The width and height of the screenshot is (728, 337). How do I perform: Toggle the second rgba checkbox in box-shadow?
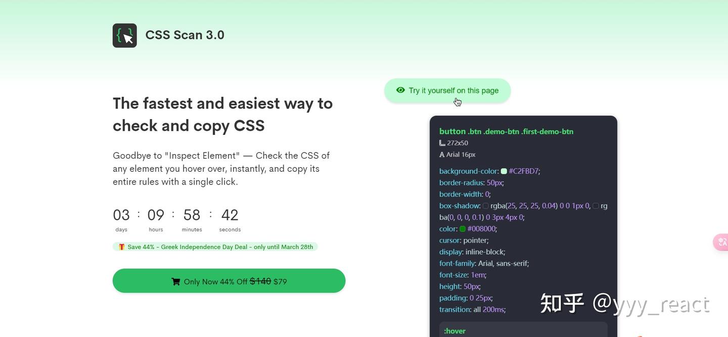(596, 206)
